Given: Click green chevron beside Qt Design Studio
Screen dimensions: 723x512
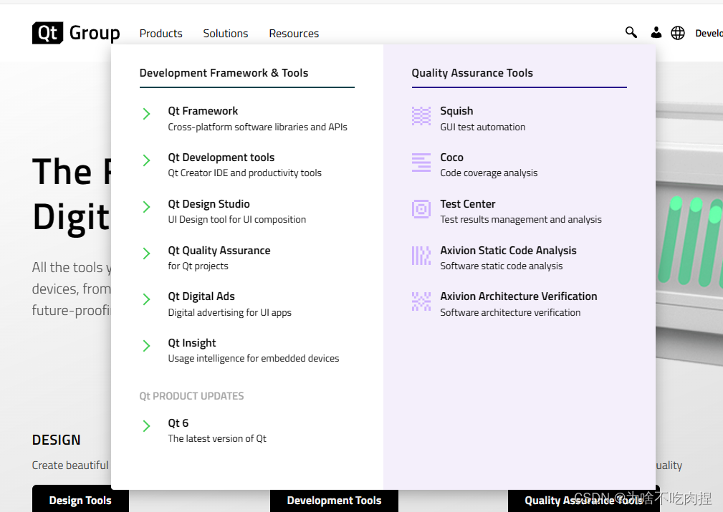Looking at the screenshot, I should 146,207.
